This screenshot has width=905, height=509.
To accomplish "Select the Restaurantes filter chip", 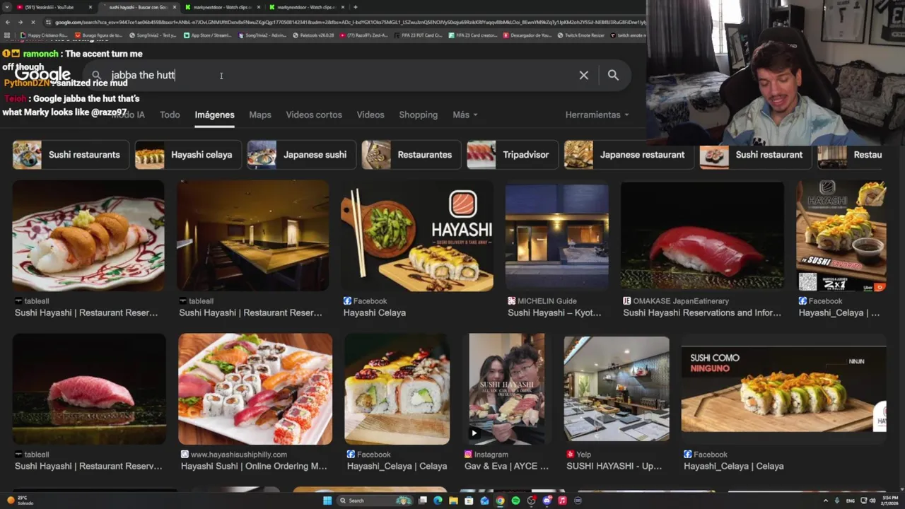I will [x=411, y=155].
